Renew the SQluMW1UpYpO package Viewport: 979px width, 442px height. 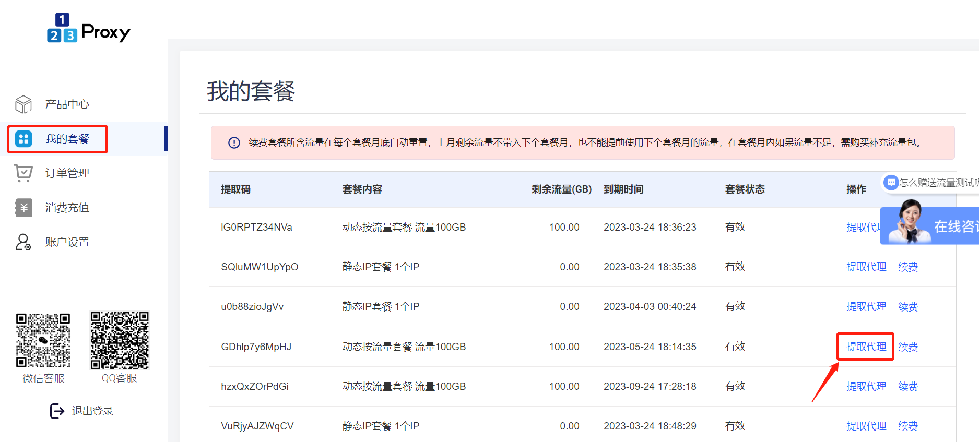[907, 267]
